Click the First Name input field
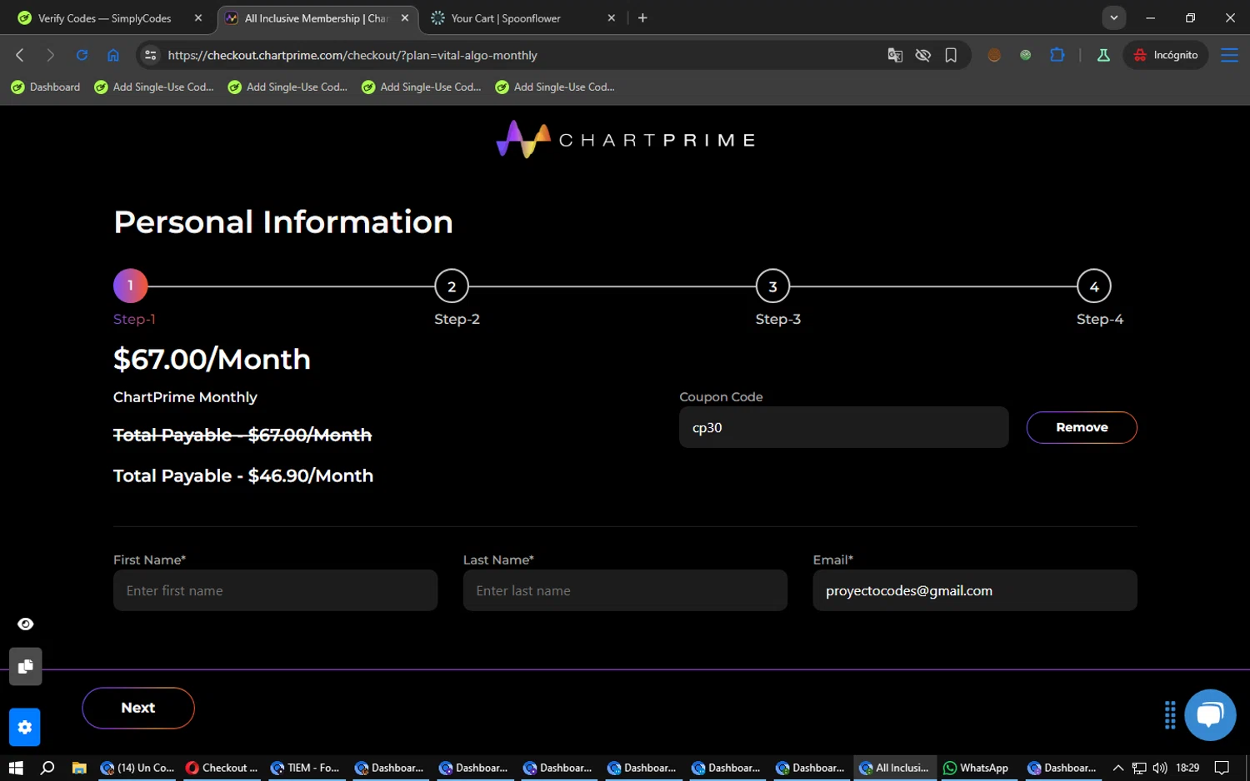The width and height of the screenshot is (1250, 781). pyautogui.click(x=275, y=590)
